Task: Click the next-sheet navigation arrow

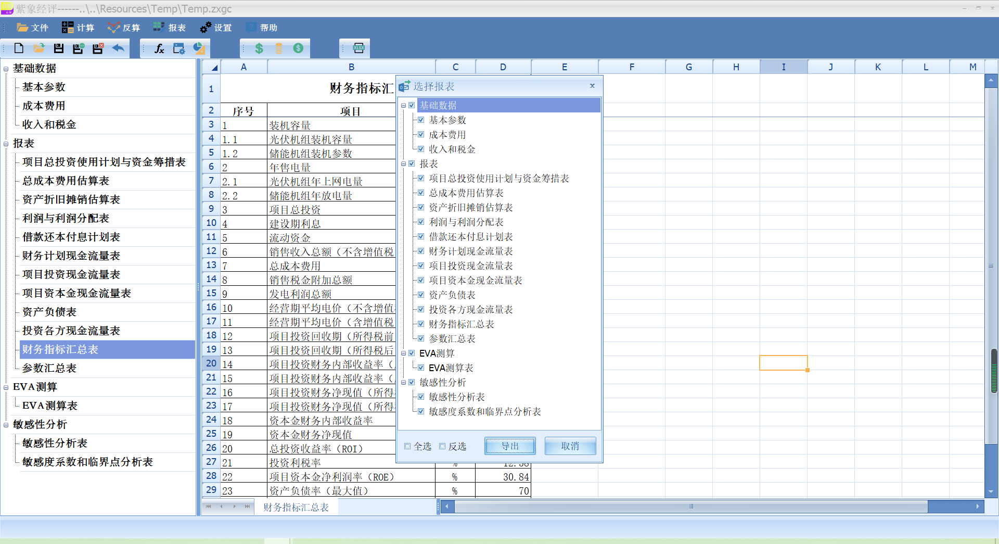Action: [x=234, y=507]
